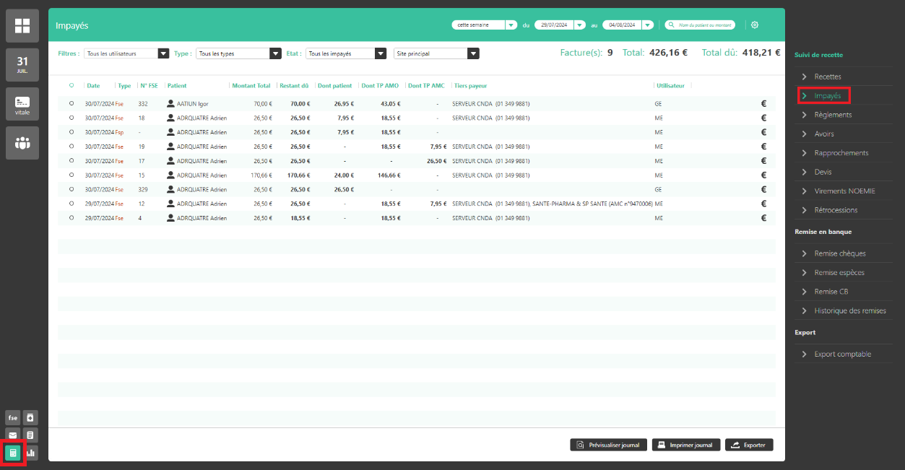Open the envelope mail icon
This screenshot has height=470, width=905.
[x=13, y=435]
